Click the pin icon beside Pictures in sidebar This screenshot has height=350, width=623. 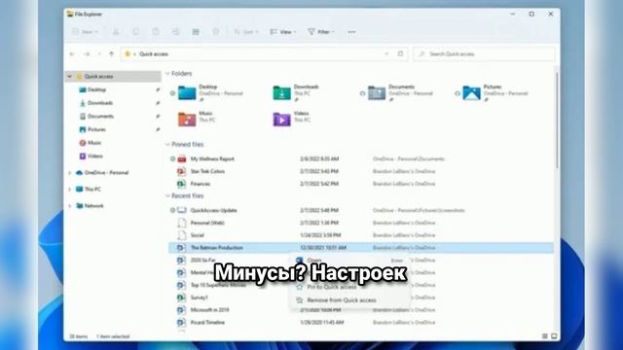point(158,129)
